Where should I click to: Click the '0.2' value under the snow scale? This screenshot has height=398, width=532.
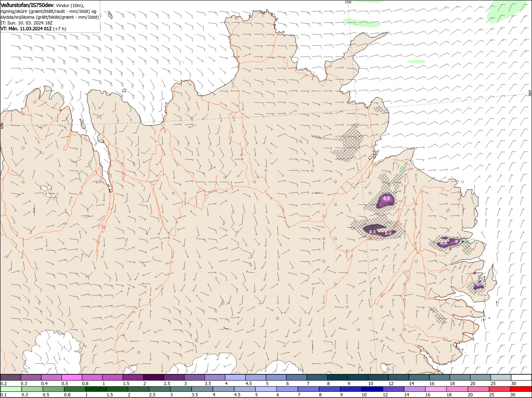click(3, 383)
